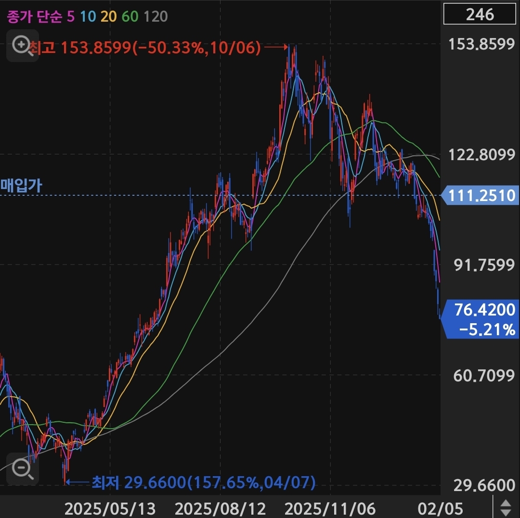Select the green 60 moving average label

(x=130, y=16)
